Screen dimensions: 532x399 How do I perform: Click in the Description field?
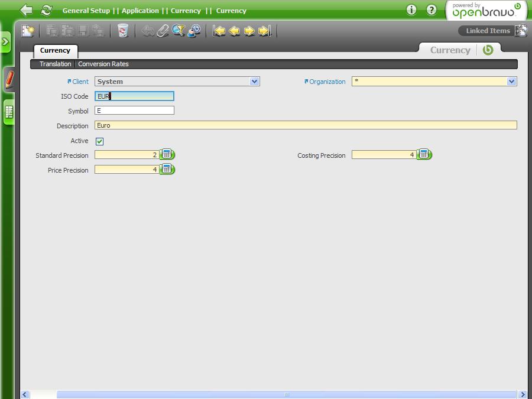(x=305, y=125)
